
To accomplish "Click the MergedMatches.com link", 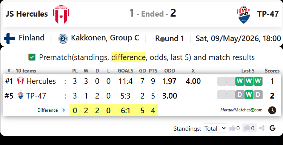I will point(241,110).
